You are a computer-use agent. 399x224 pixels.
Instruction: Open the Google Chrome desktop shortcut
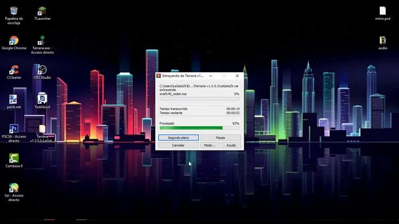14,43
